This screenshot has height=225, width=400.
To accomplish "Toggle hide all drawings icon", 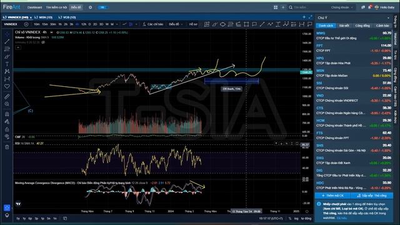I will pyautogui.click(x=7, y=136).
